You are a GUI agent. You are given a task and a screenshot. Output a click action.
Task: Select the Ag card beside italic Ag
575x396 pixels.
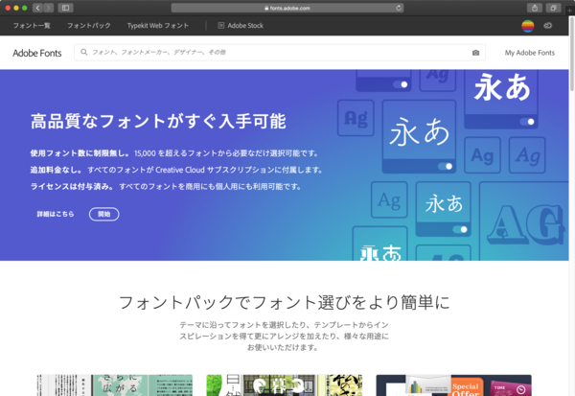coord(482,155)
